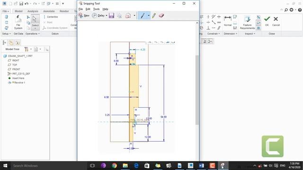Select the Insert Here marker

pos(16,78)
